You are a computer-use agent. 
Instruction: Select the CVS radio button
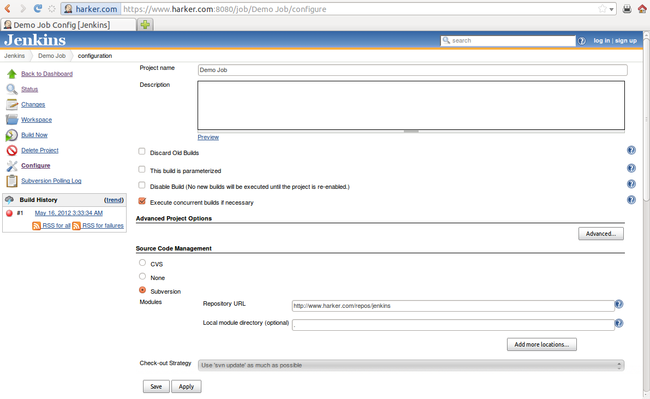pos(142,263)
